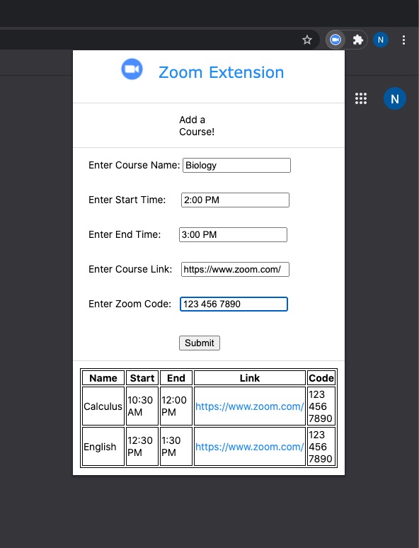Open the English row Zoom link

coord(250,447)
